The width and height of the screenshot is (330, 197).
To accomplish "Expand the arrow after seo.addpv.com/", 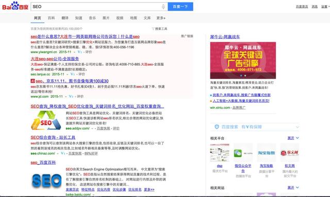I will click(x=92, y=129).
